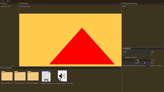Collapse the Tools panel triangle

click(x=1, y=3)
